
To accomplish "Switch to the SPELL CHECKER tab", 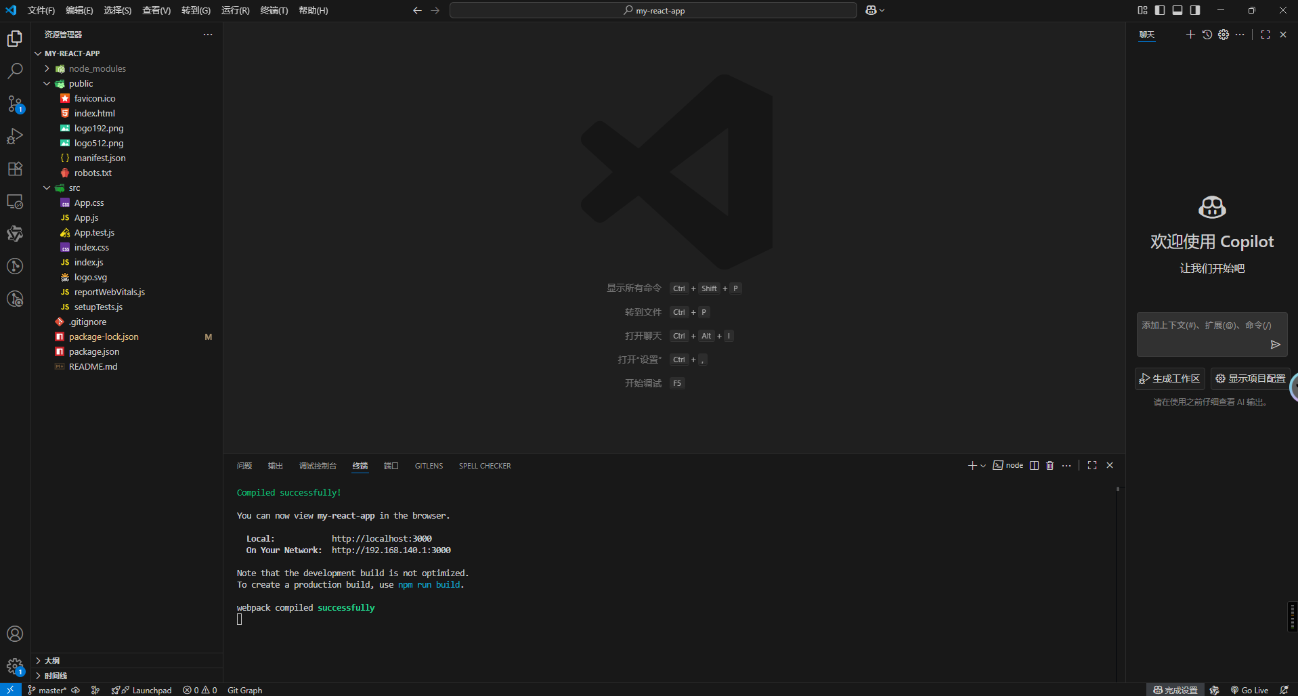I will pyautogui.click(x=485, y=466).
